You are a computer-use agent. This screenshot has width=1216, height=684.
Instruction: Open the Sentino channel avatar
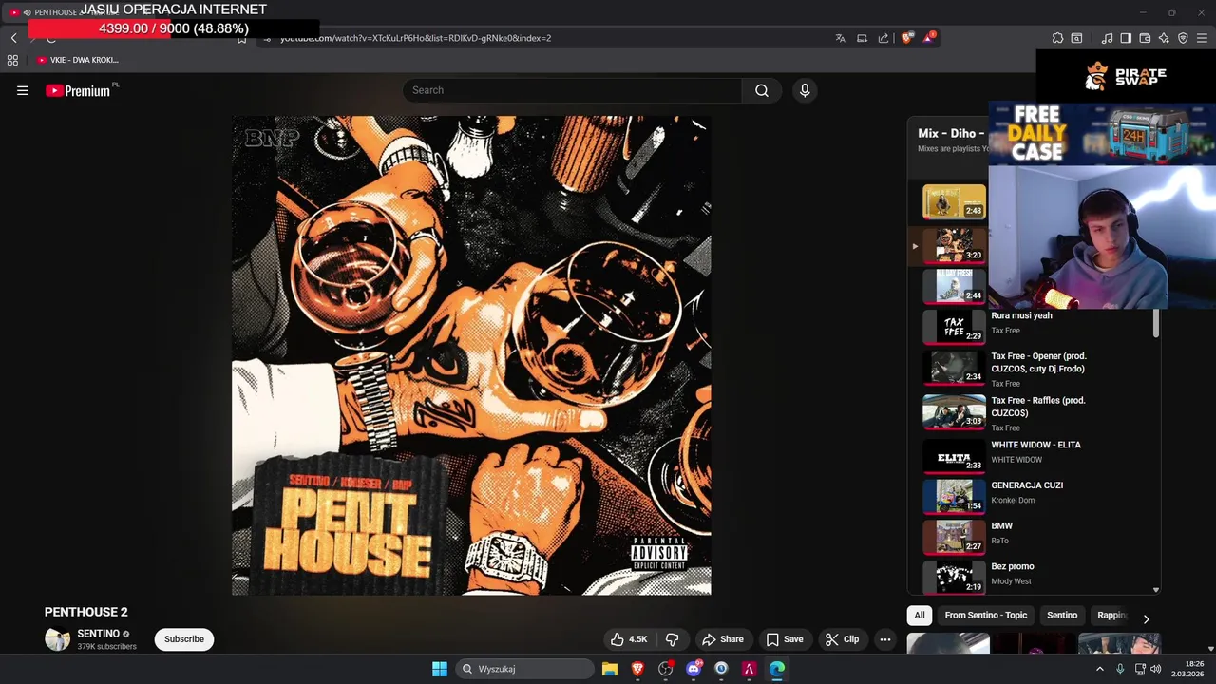[x=57, y=639]
